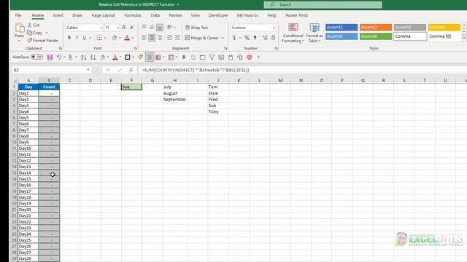Select bottom align in Alignment group
Image resolution: width=467 pixels, height=262 pixels.
[x=160, y=28]
